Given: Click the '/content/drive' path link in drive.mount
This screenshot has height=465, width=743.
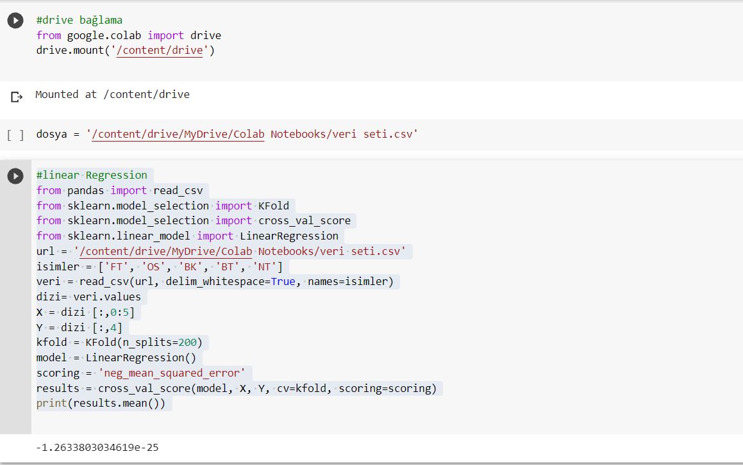Looking at the screenshot, I should click(160, 50).
